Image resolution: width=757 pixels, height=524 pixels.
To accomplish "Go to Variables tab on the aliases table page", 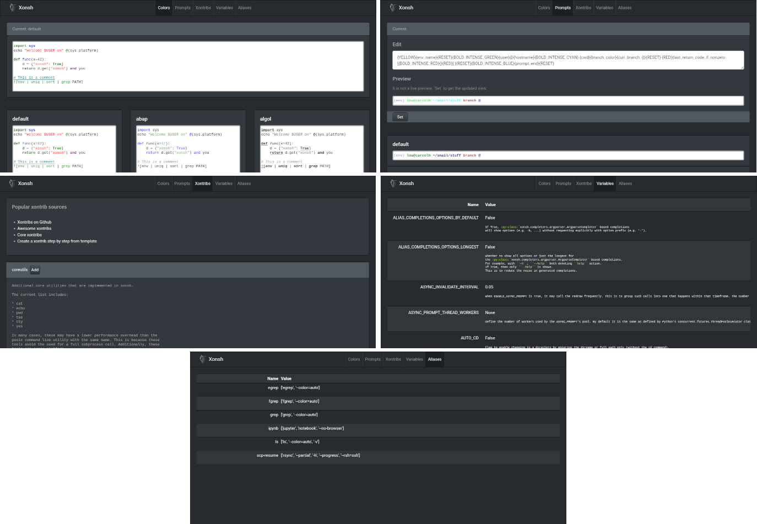I will pyautogui.click(x=414, y=359).
